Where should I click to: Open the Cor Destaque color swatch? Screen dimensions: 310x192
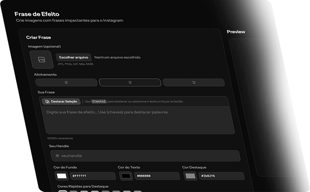tap(190, 176)
